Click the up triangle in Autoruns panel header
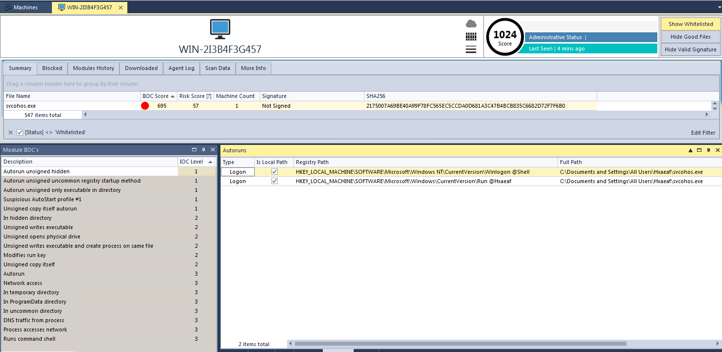The height and width of the screenshot is (352, 722). tap(691, 150)
